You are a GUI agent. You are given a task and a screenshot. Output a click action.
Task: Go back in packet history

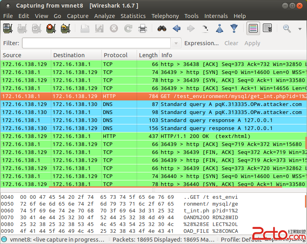(x=176, y=28)
